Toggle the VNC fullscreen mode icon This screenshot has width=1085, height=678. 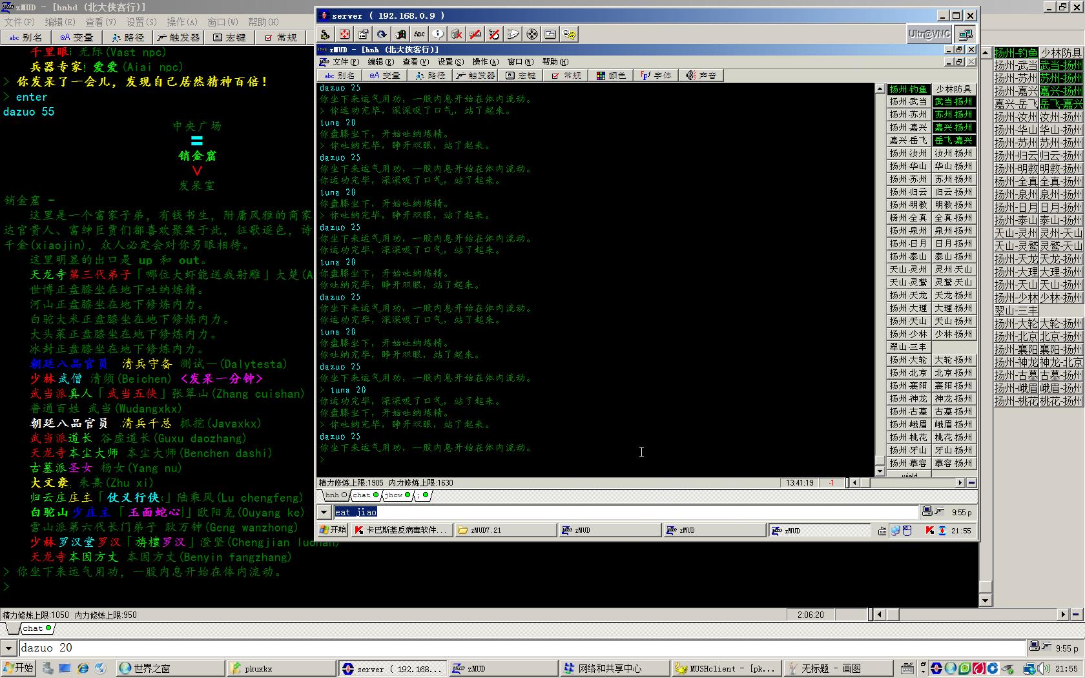click(344, 34)
